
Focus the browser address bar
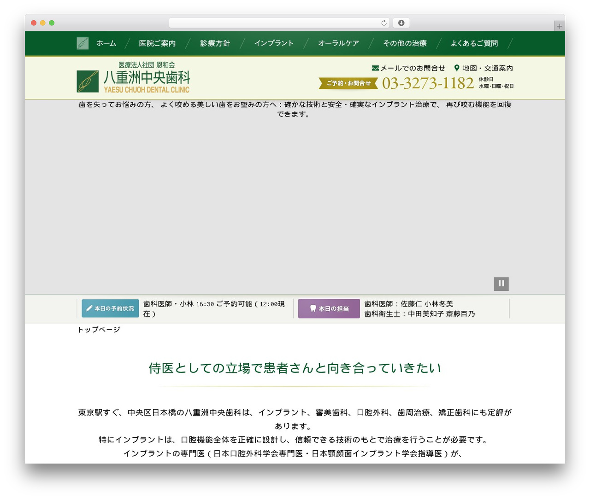279,23
